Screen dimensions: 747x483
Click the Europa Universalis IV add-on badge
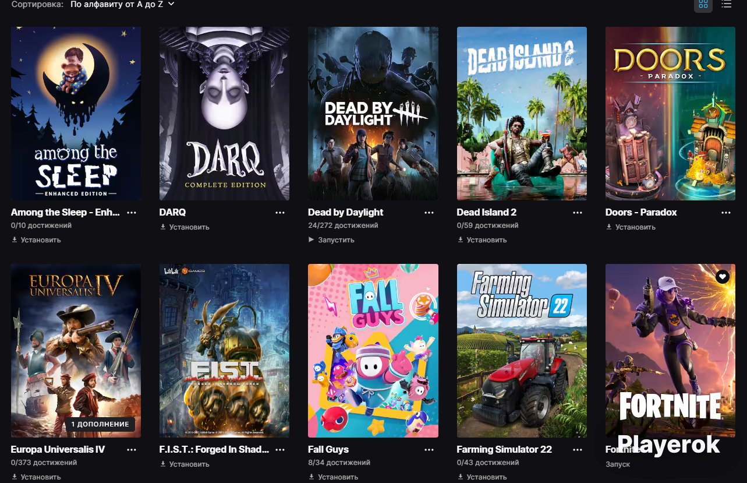point(100,425)
